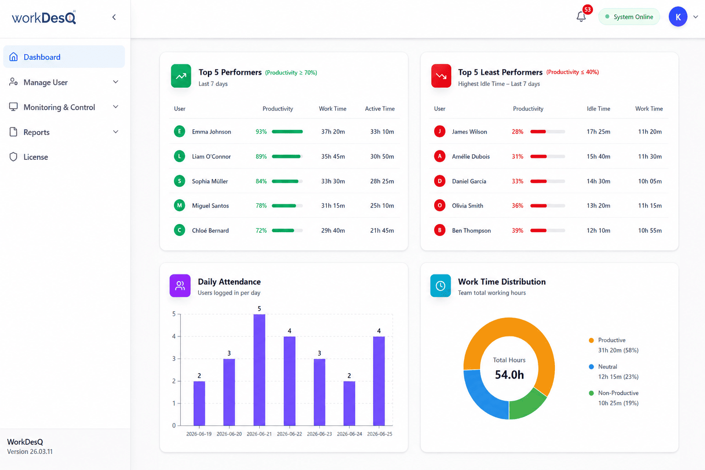Viewport: 705px width, 470px height.
Task: Click Version 26.03.11 text
Action: (x=30, y=452)
